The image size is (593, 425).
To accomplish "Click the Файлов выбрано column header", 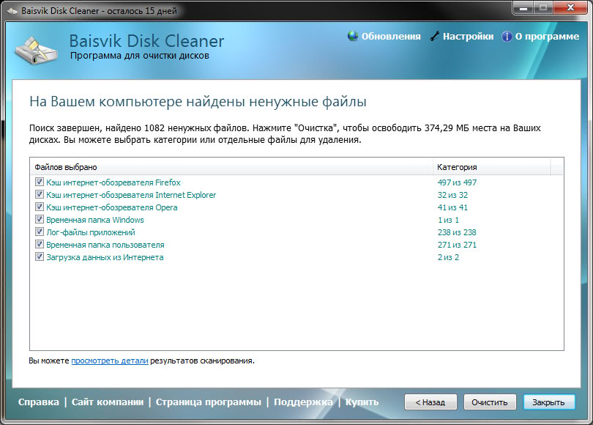I will coord(231,167).
